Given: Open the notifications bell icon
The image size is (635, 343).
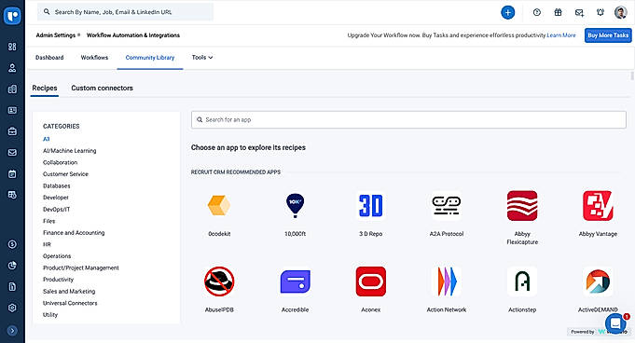Looking at the screenshot, I should (600, 12).
